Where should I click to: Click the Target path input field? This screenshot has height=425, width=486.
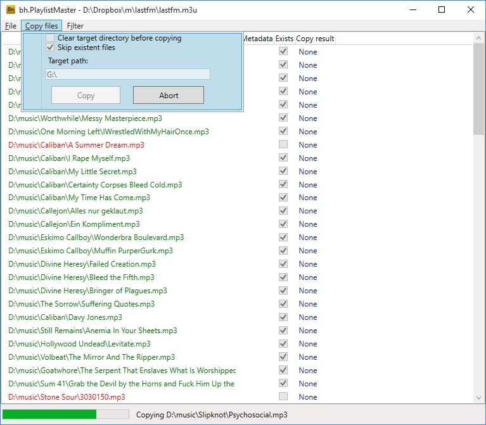[127, 75]
